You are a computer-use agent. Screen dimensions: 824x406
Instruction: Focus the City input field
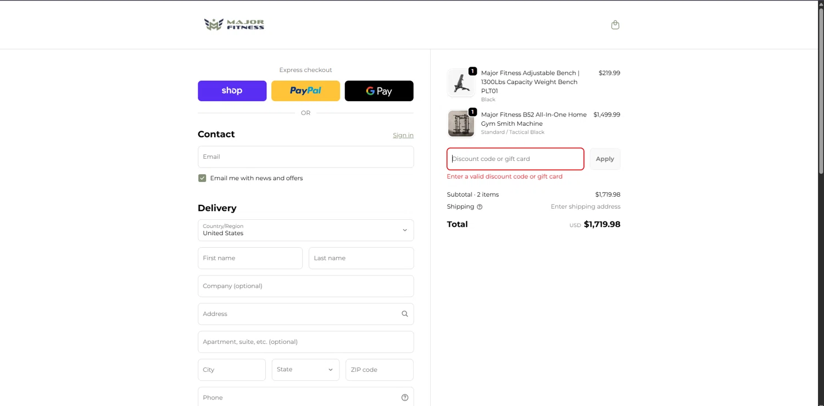pos(231,370)
